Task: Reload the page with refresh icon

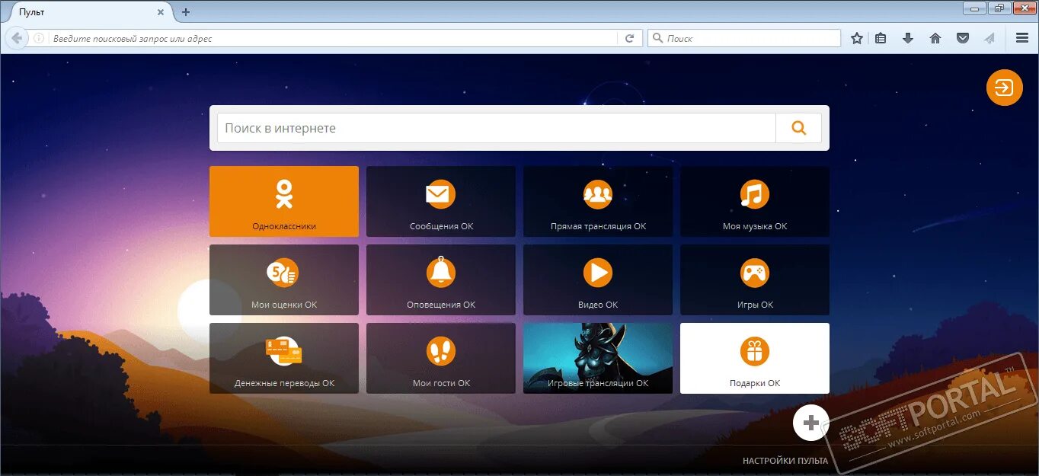Action: pos(629,38)
